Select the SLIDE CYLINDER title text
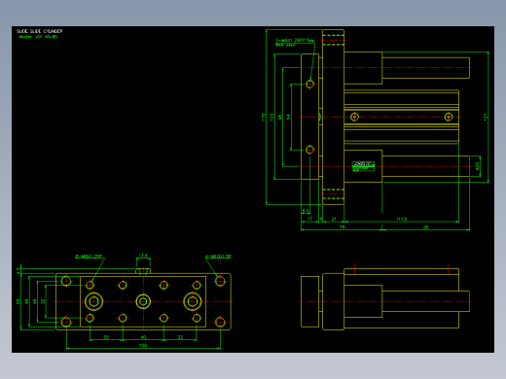 pos(39,31)
